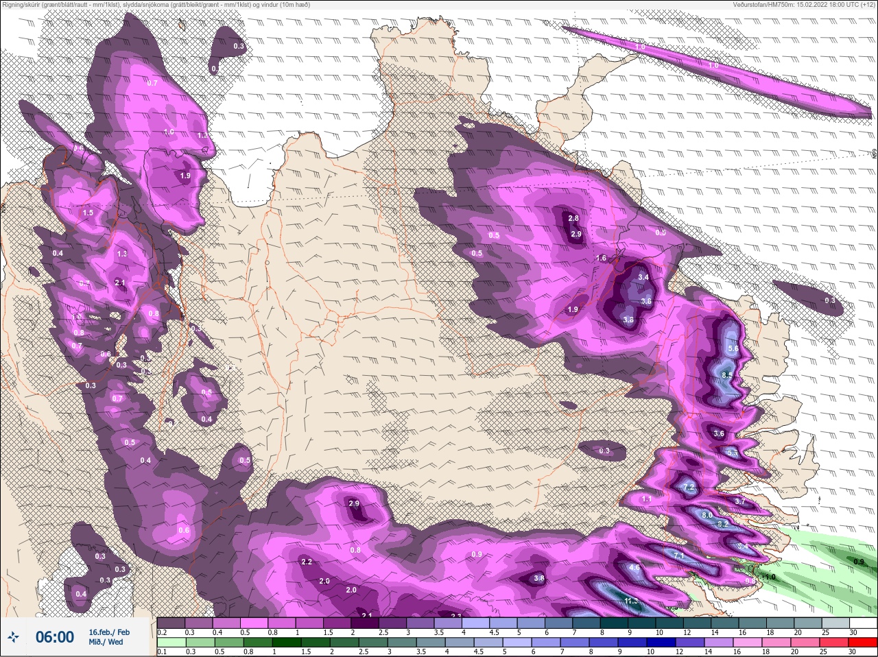Click the '0.1' label on the rain legend

click(162, 652)
